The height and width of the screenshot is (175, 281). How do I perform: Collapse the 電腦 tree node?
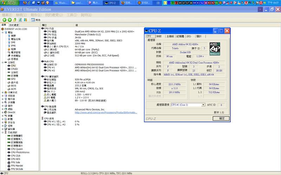(x=3, y=32)
